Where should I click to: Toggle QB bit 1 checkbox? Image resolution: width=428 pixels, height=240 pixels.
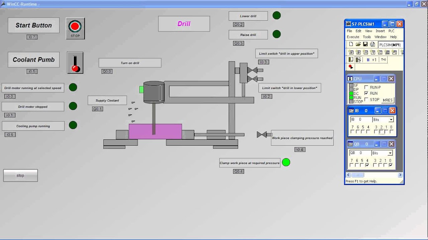(386, 165)
